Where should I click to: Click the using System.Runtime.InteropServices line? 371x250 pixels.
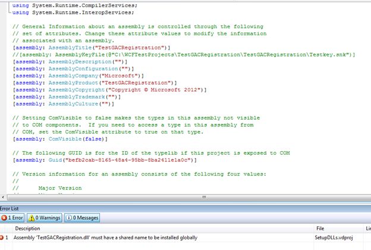73,12
